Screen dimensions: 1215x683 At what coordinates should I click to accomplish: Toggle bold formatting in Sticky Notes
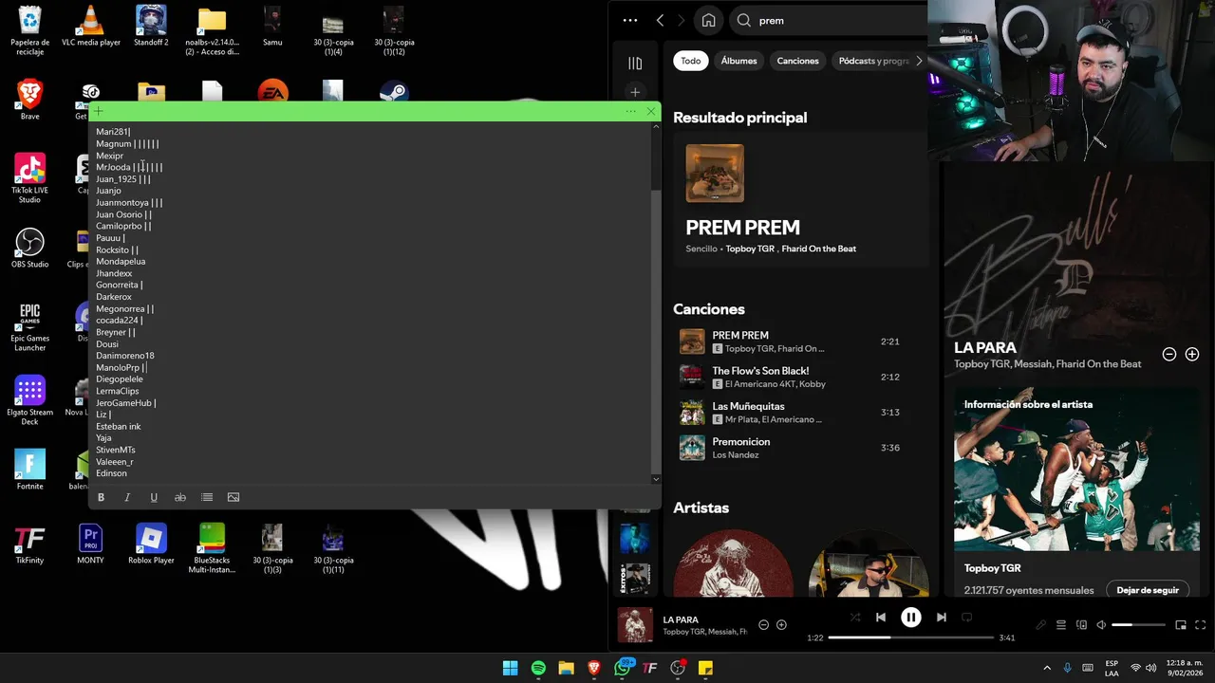point(101,497)
